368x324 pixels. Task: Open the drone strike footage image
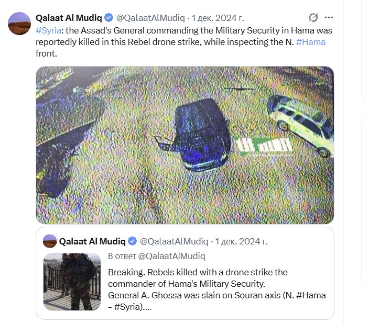[x=185, y=145]
